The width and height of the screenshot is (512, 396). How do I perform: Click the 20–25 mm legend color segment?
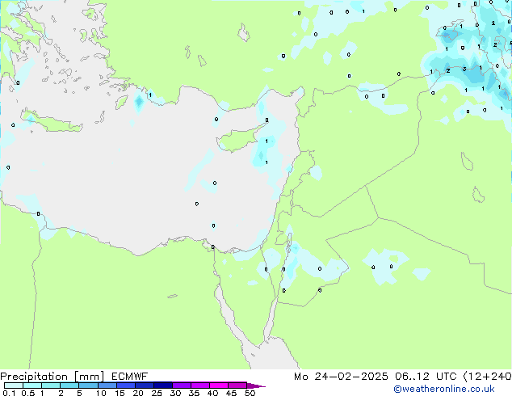tap(144, 385)
